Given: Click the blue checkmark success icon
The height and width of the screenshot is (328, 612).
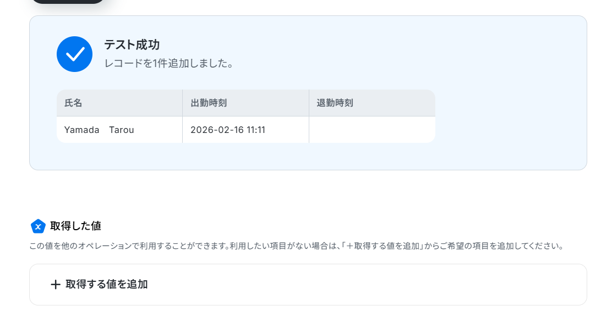Looking at the screenshot, I should coord(74,54).
